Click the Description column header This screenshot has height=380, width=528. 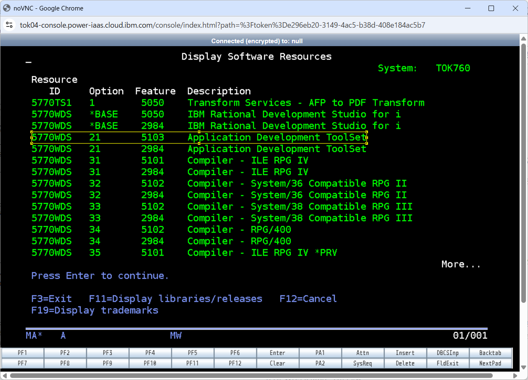click(219, 91)
